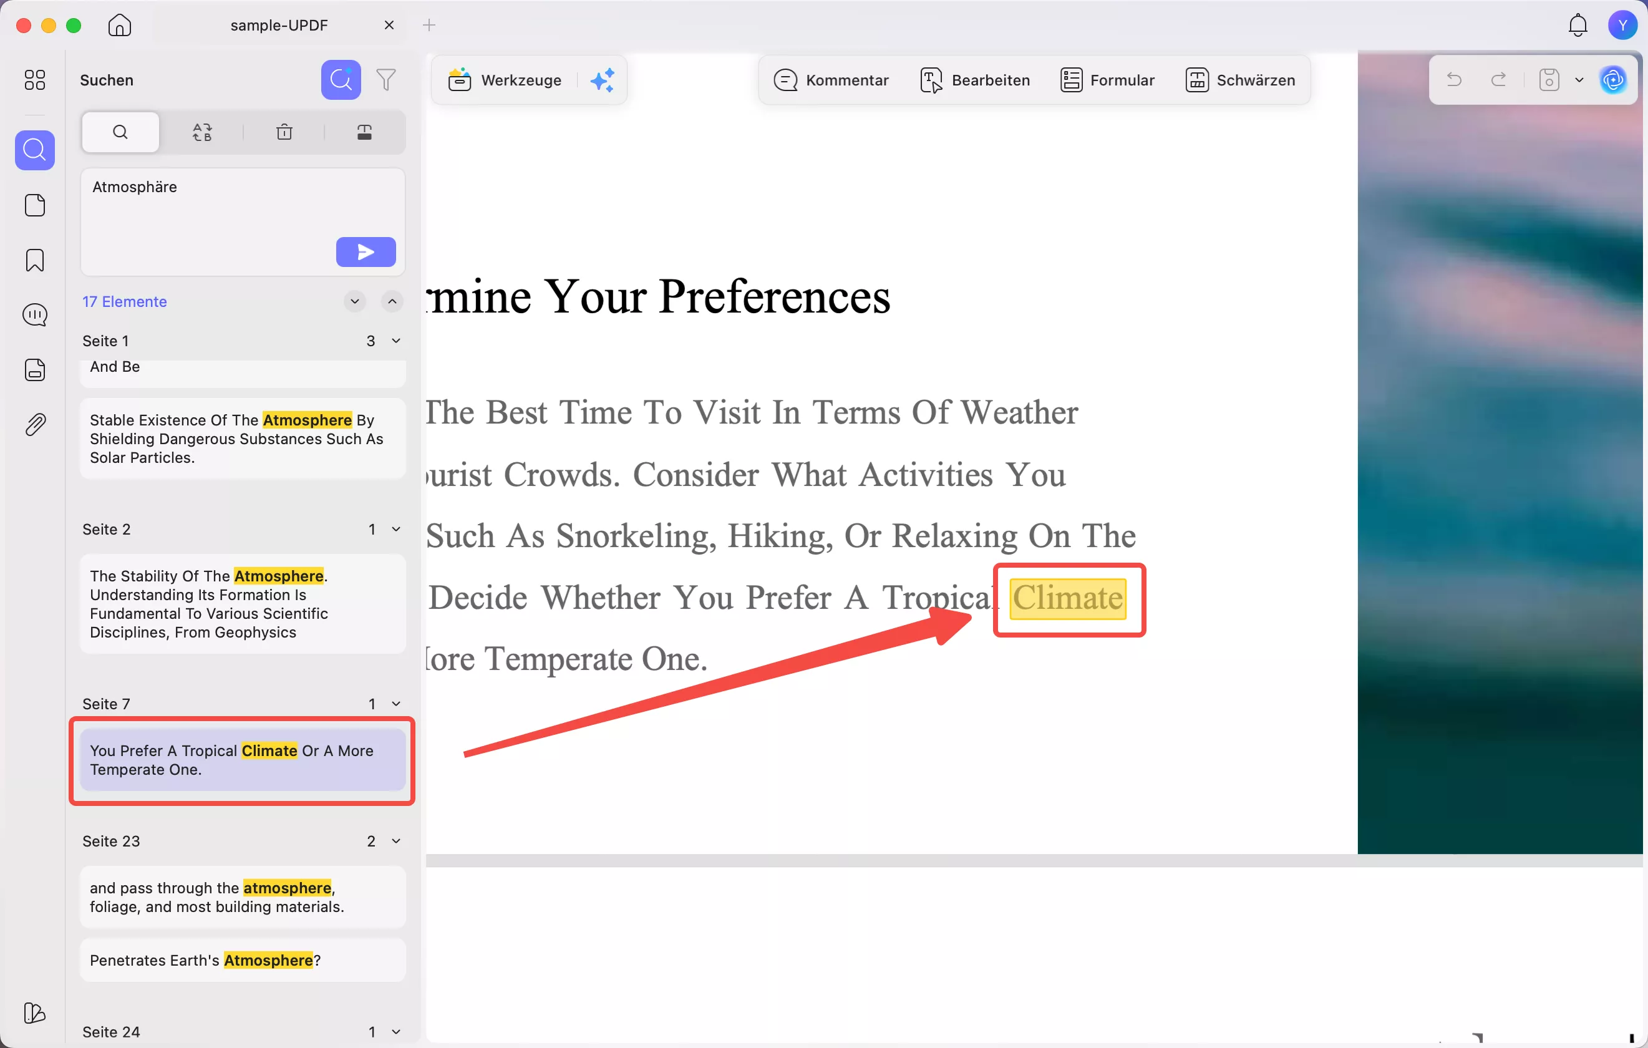Toggle the AI smart search mode button
This screenshot has width=1648, height=1048.
[x=341, y=80]
